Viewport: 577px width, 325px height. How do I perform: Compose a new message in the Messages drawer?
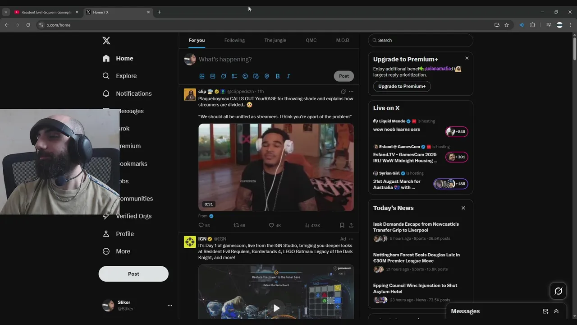(545, 311)
